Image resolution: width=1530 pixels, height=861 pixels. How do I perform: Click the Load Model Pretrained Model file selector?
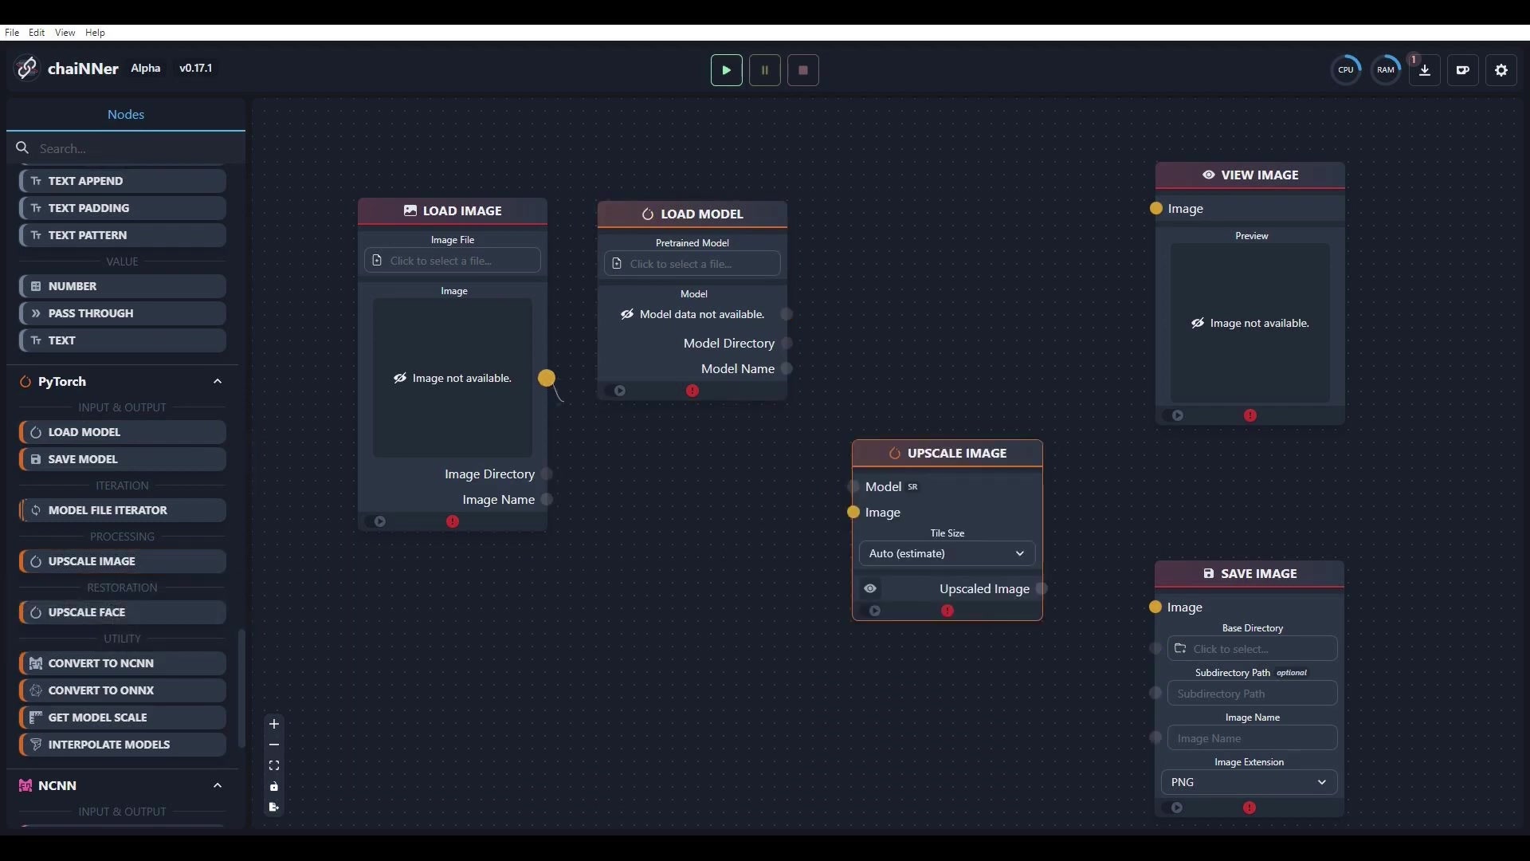[691, 264]
